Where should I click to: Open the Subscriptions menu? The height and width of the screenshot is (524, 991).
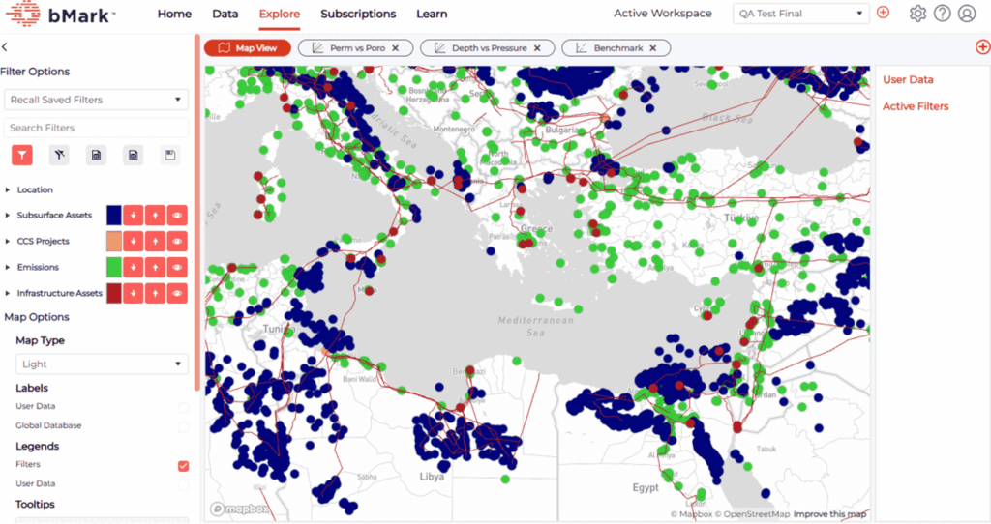pos(358,14)
